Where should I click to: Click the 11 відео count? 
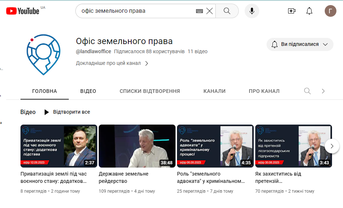click(x=197, y=52)
